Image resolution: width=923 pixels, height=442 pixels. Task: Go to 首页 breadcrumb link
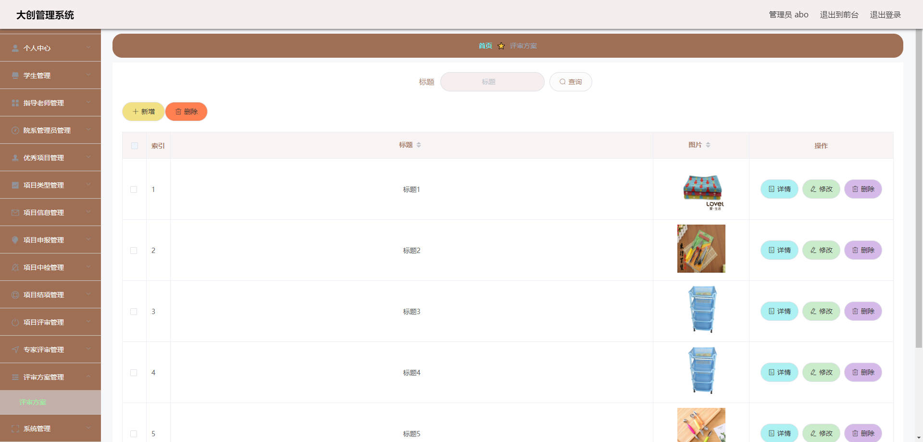(x=485, y=46)
